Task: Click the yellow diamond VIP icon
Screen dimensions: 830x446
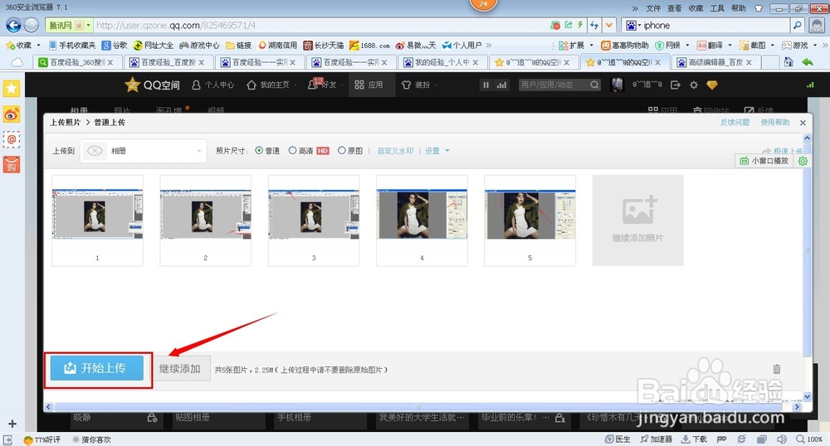Action: (712, 85)
